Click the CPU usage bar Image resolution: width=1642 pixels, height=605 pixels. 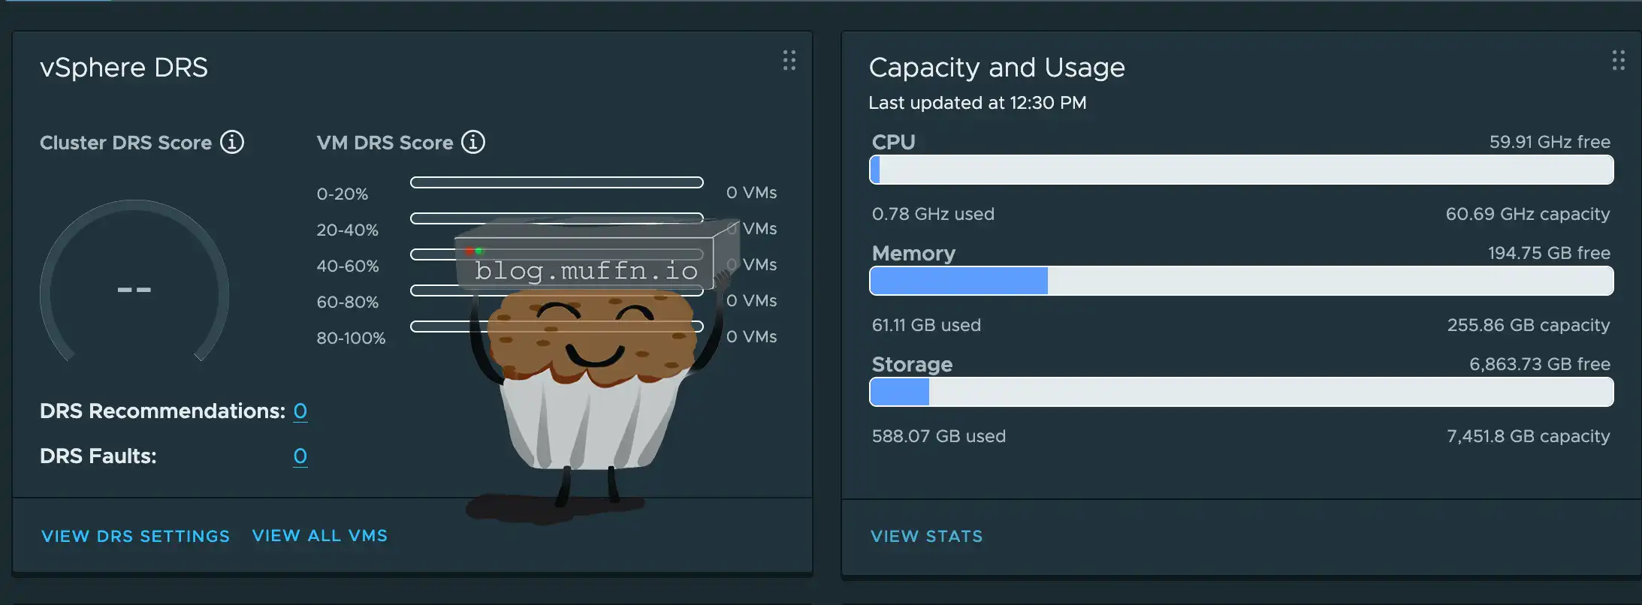pyautogui.click(x=1241, y=170)
